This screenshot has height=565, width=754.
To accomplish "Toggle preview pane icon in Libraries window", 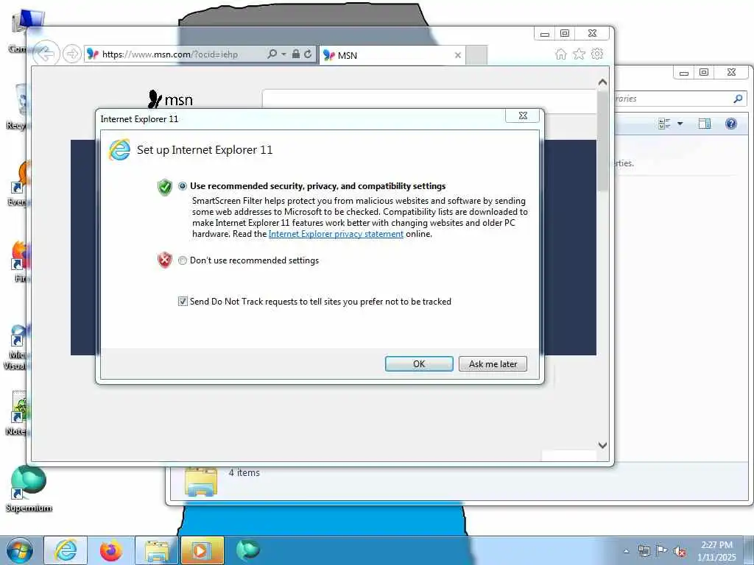I will pyautogui.click(x=705, y=124).
